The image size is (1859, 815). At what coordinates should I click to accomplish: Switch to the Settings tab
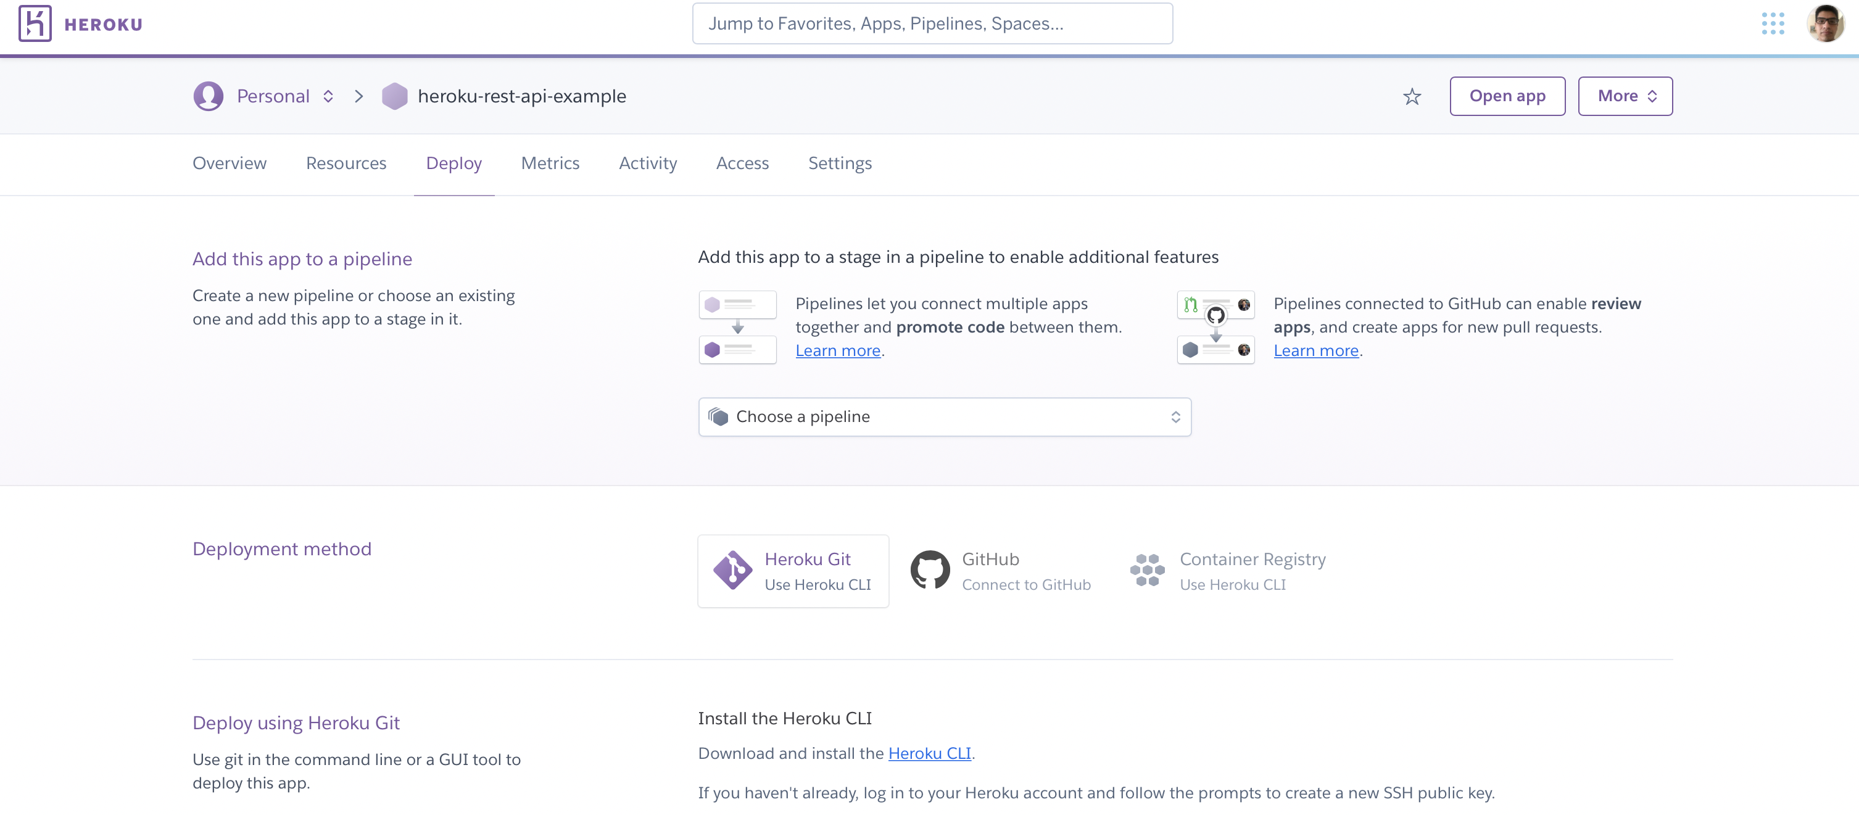pyautogui.click(x=839, y=163)
